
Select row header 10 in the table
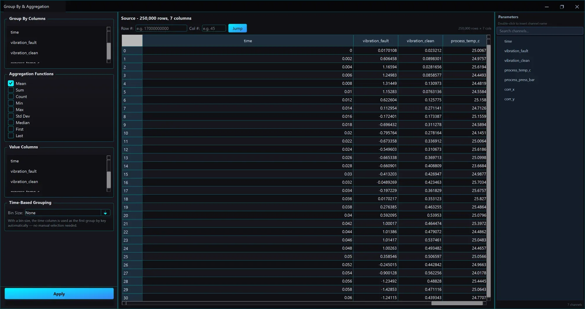132,133
